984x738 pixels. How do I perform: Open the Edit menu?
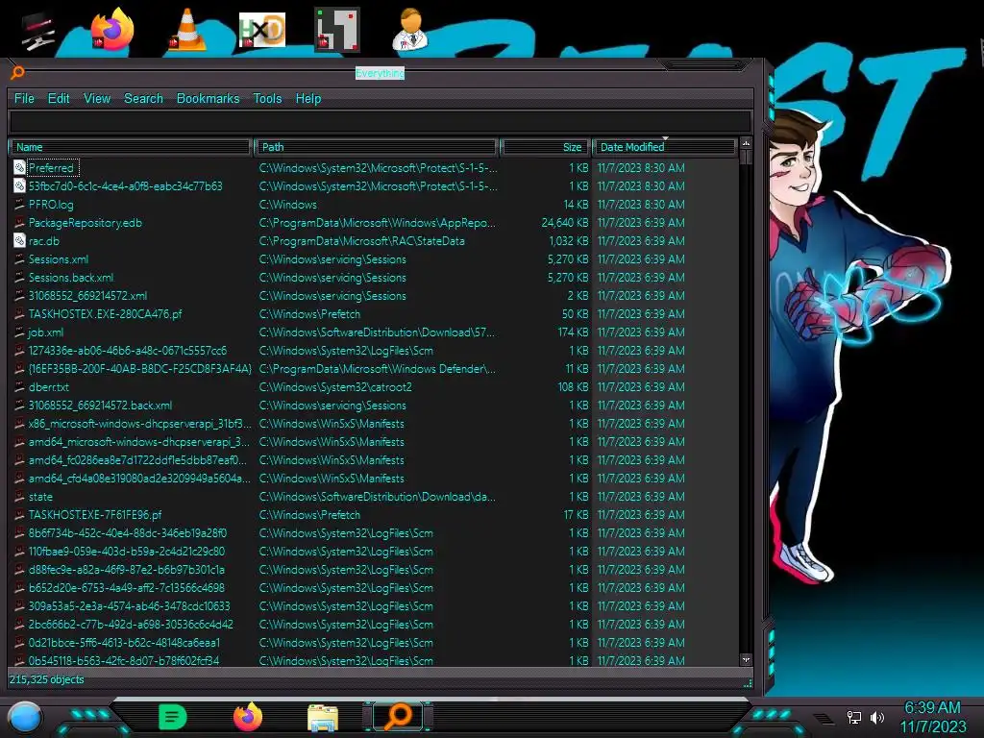(x=59, y=99)
